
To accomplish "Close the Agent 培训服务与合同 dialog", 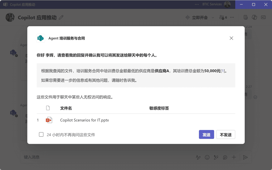I will pyautogui.click(x=231, y=38).
